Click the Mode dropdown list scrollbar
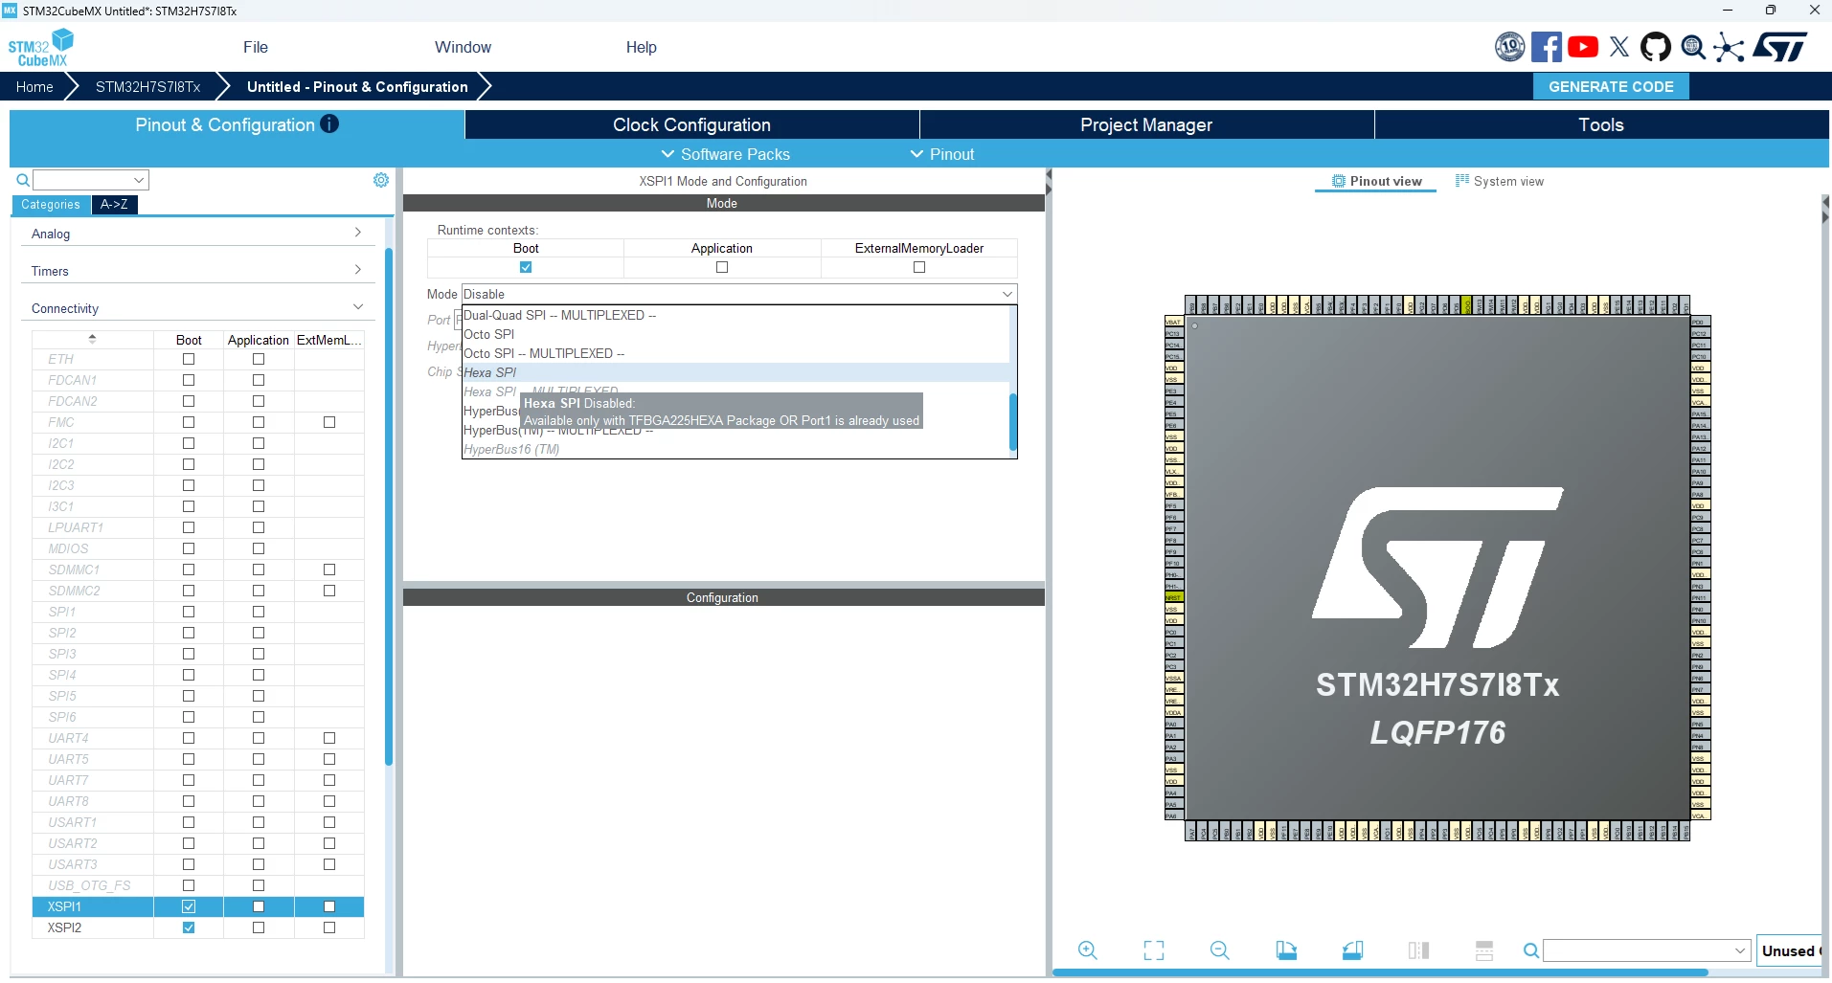 (x=1012, y=421)
